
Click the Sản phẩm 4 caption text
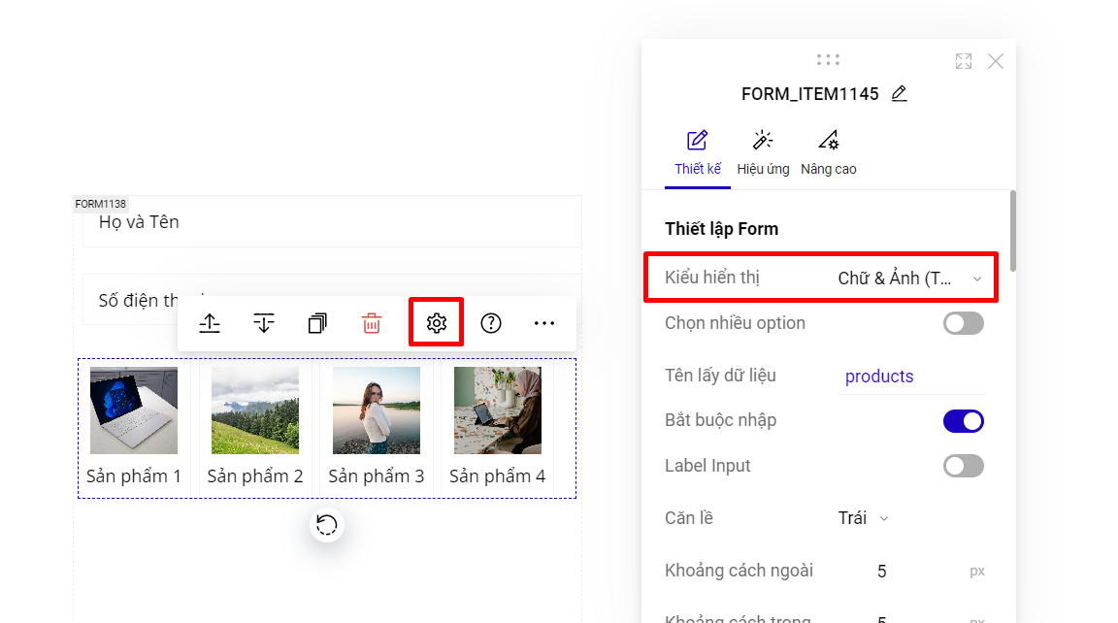tap(498, 476)
